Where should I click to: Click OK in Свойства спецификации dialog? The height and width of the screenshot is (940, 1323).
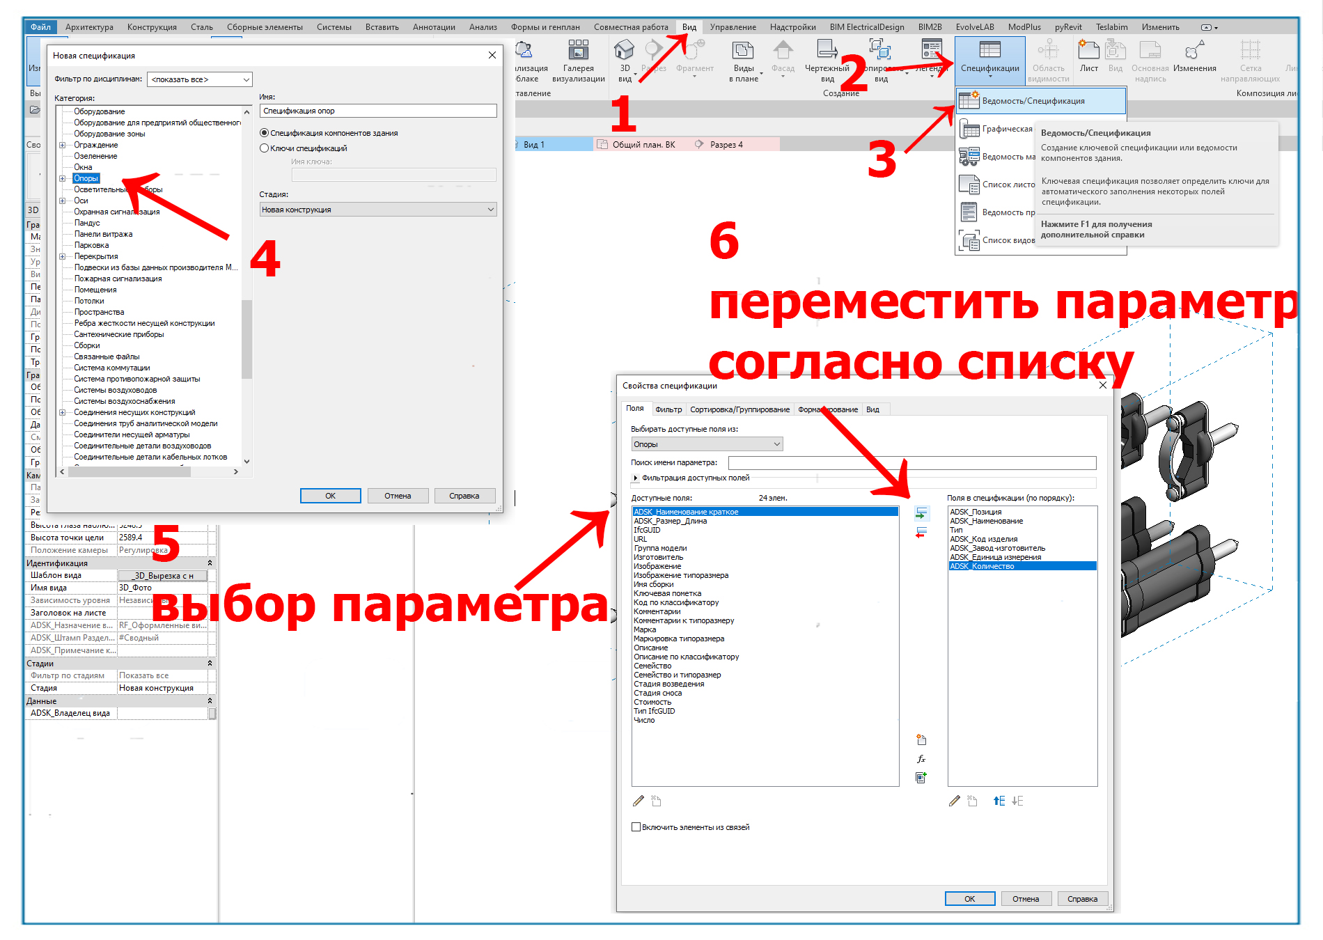969,899
